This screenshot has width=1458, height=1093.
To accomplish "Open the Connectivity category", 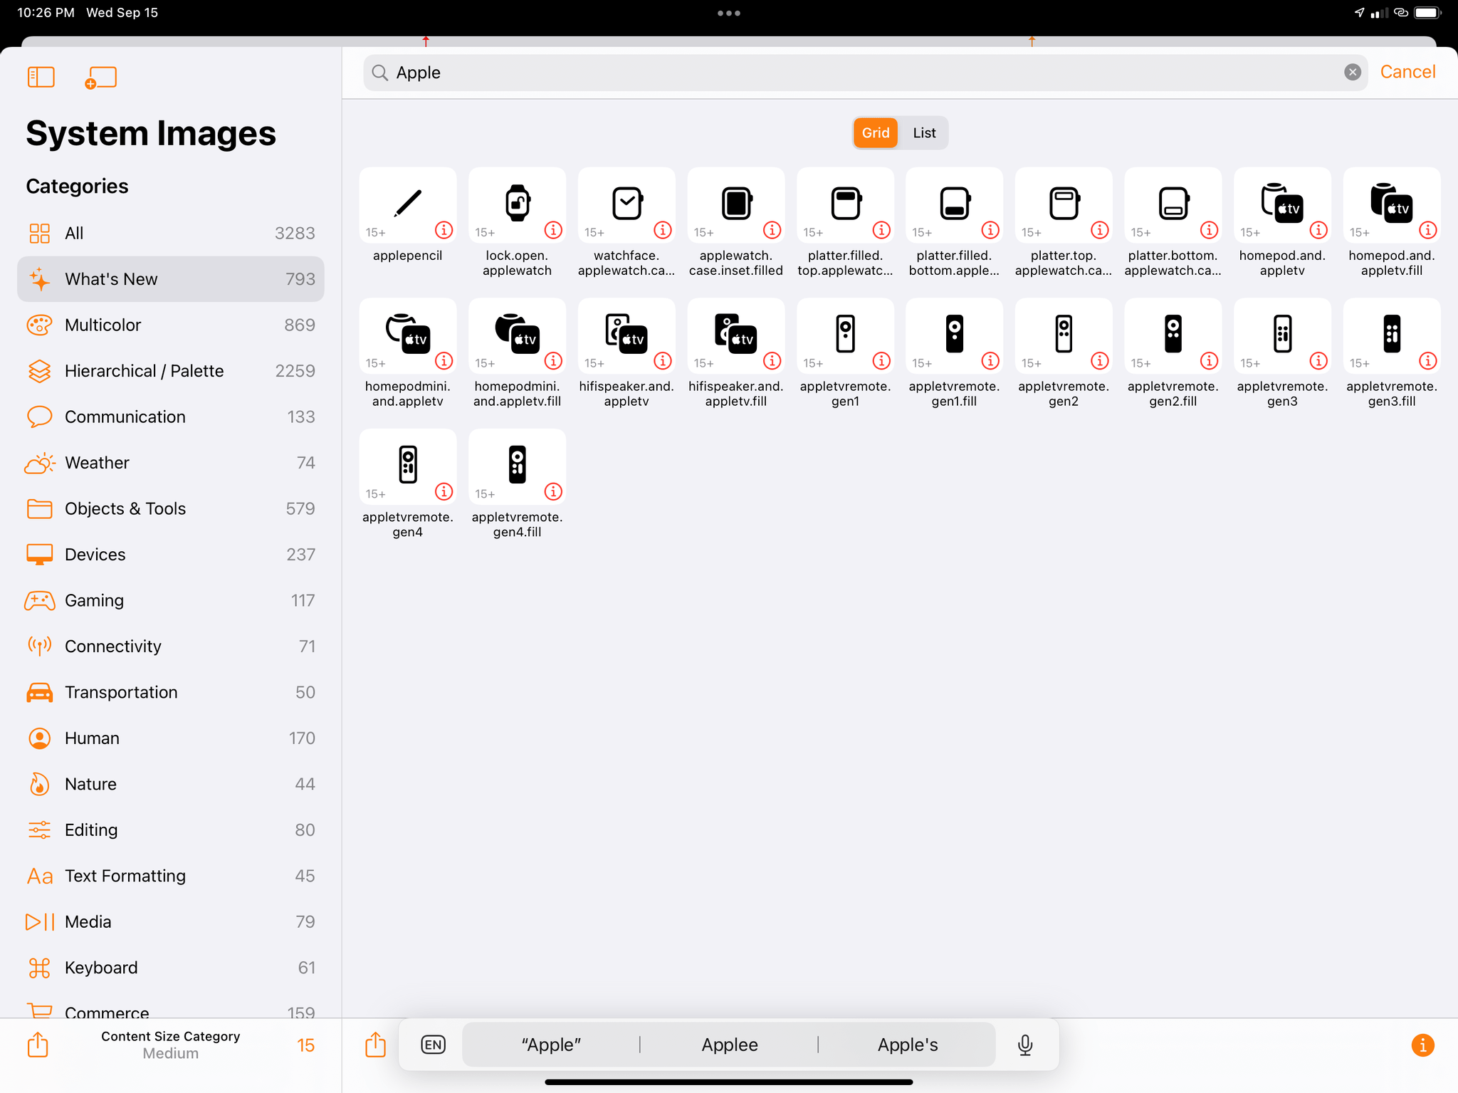I will coord(171,647).
